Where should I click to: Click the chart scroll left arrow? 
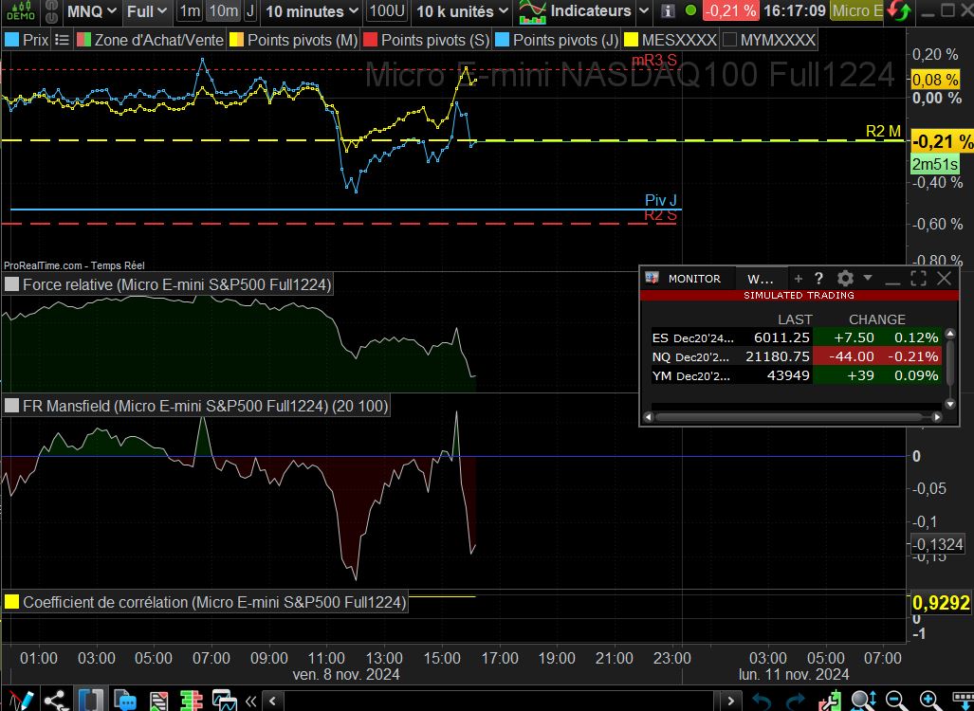[272, 702]
